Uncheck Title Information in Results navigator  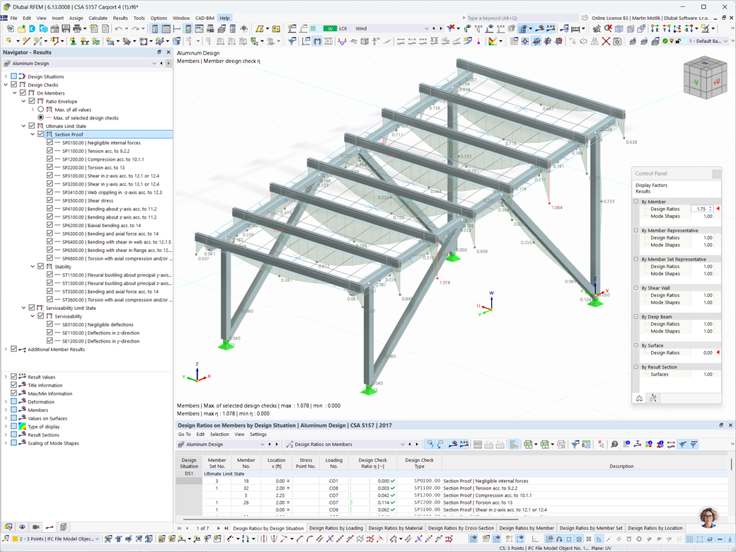click(13, 384)
